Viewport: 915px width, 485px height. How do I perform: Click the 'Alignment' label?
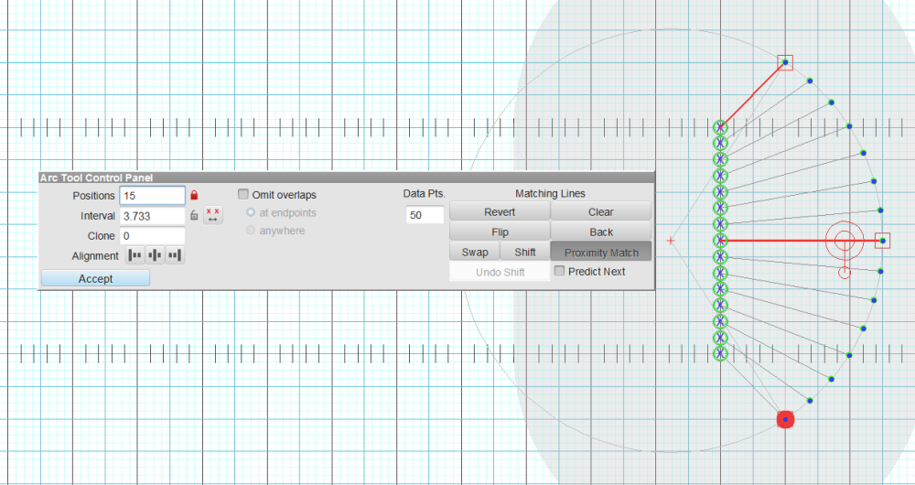pyautogui.click(x=95, y=255)
